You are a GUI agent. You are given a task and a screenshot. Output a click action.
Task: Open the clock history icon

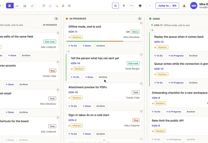point(50,6)
